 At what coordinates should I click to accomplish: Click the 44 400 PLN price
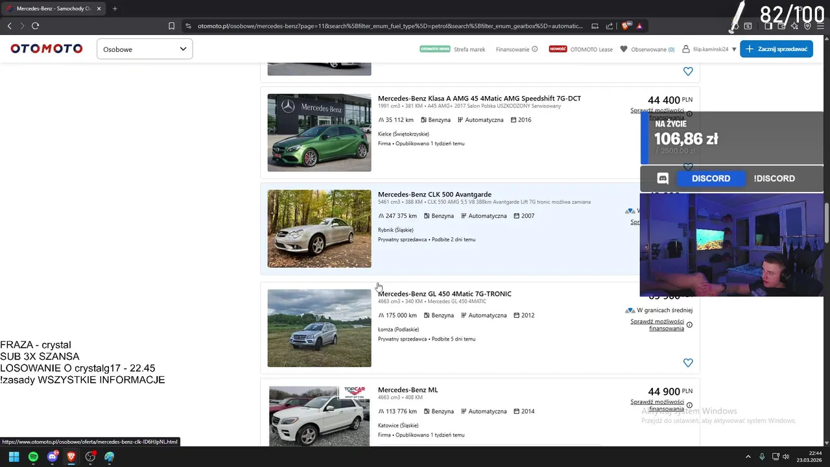tap(670, 100)
